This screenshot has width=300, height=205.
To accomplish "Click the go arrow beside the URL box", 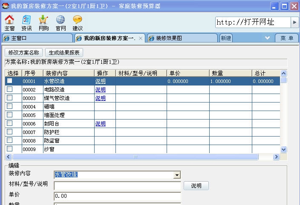I will [294, 23].
